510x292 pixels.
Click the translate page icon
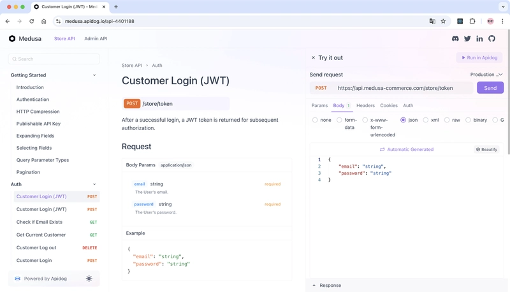432,21
